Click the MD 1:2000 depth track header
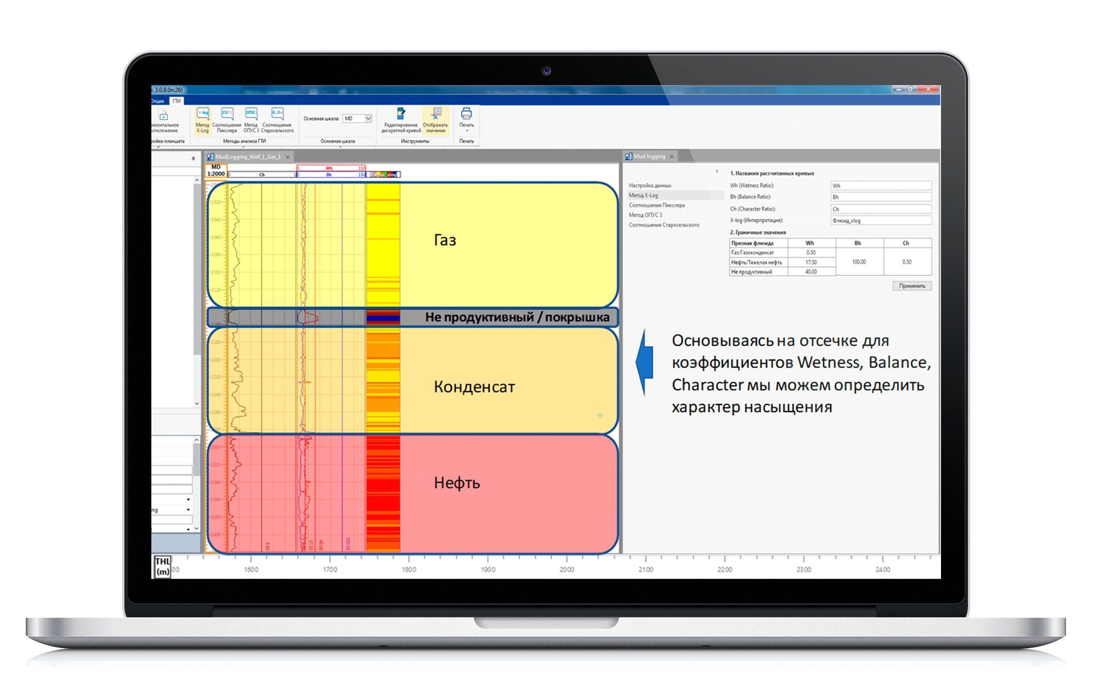The height and width of the screenshot is (675, 1094). 216,171
